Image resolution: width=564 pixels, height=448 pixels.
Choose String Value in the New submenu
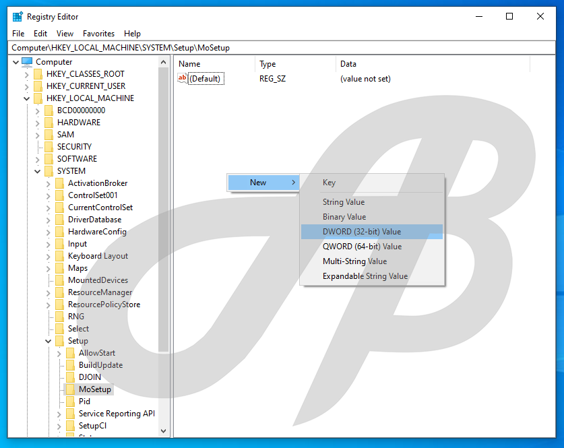click(372, 202)
